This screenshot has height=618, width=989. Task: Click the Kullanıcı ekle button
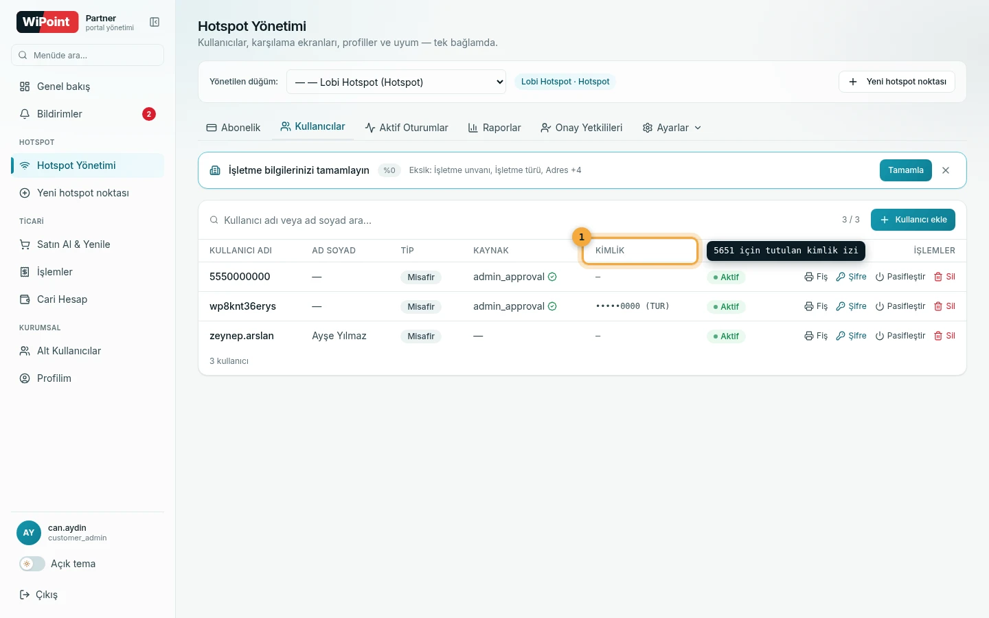pyautogui.click(x=913, y=220)
